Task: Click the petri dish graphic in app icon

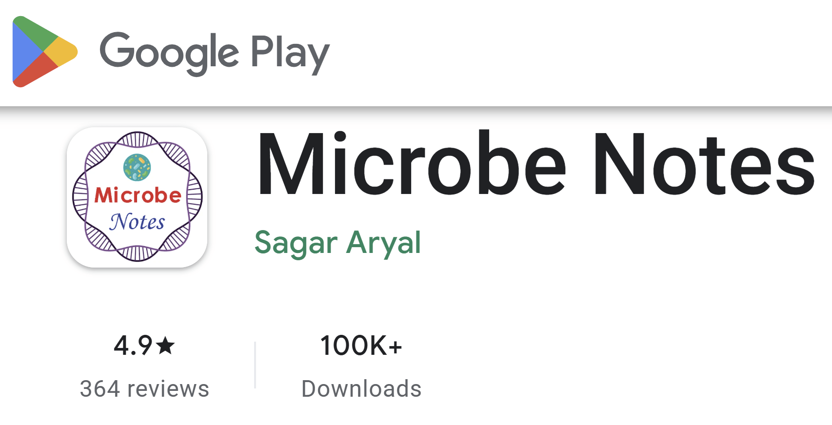Action: [x=137, y=167]
